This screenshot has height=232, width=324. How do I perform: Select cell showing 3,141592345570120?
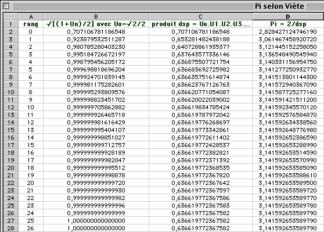point(288,107)
